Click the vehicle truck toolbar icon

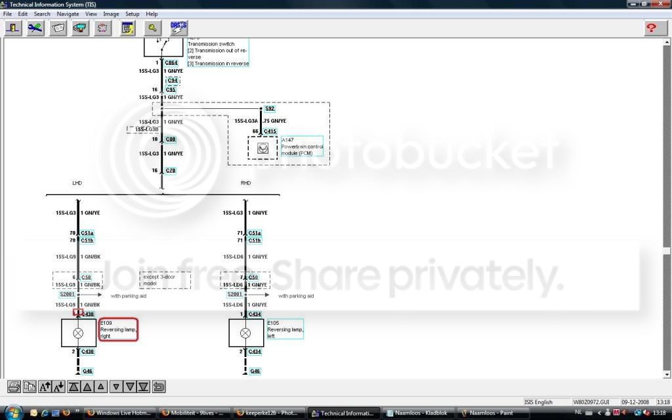[x=80, y=28]
